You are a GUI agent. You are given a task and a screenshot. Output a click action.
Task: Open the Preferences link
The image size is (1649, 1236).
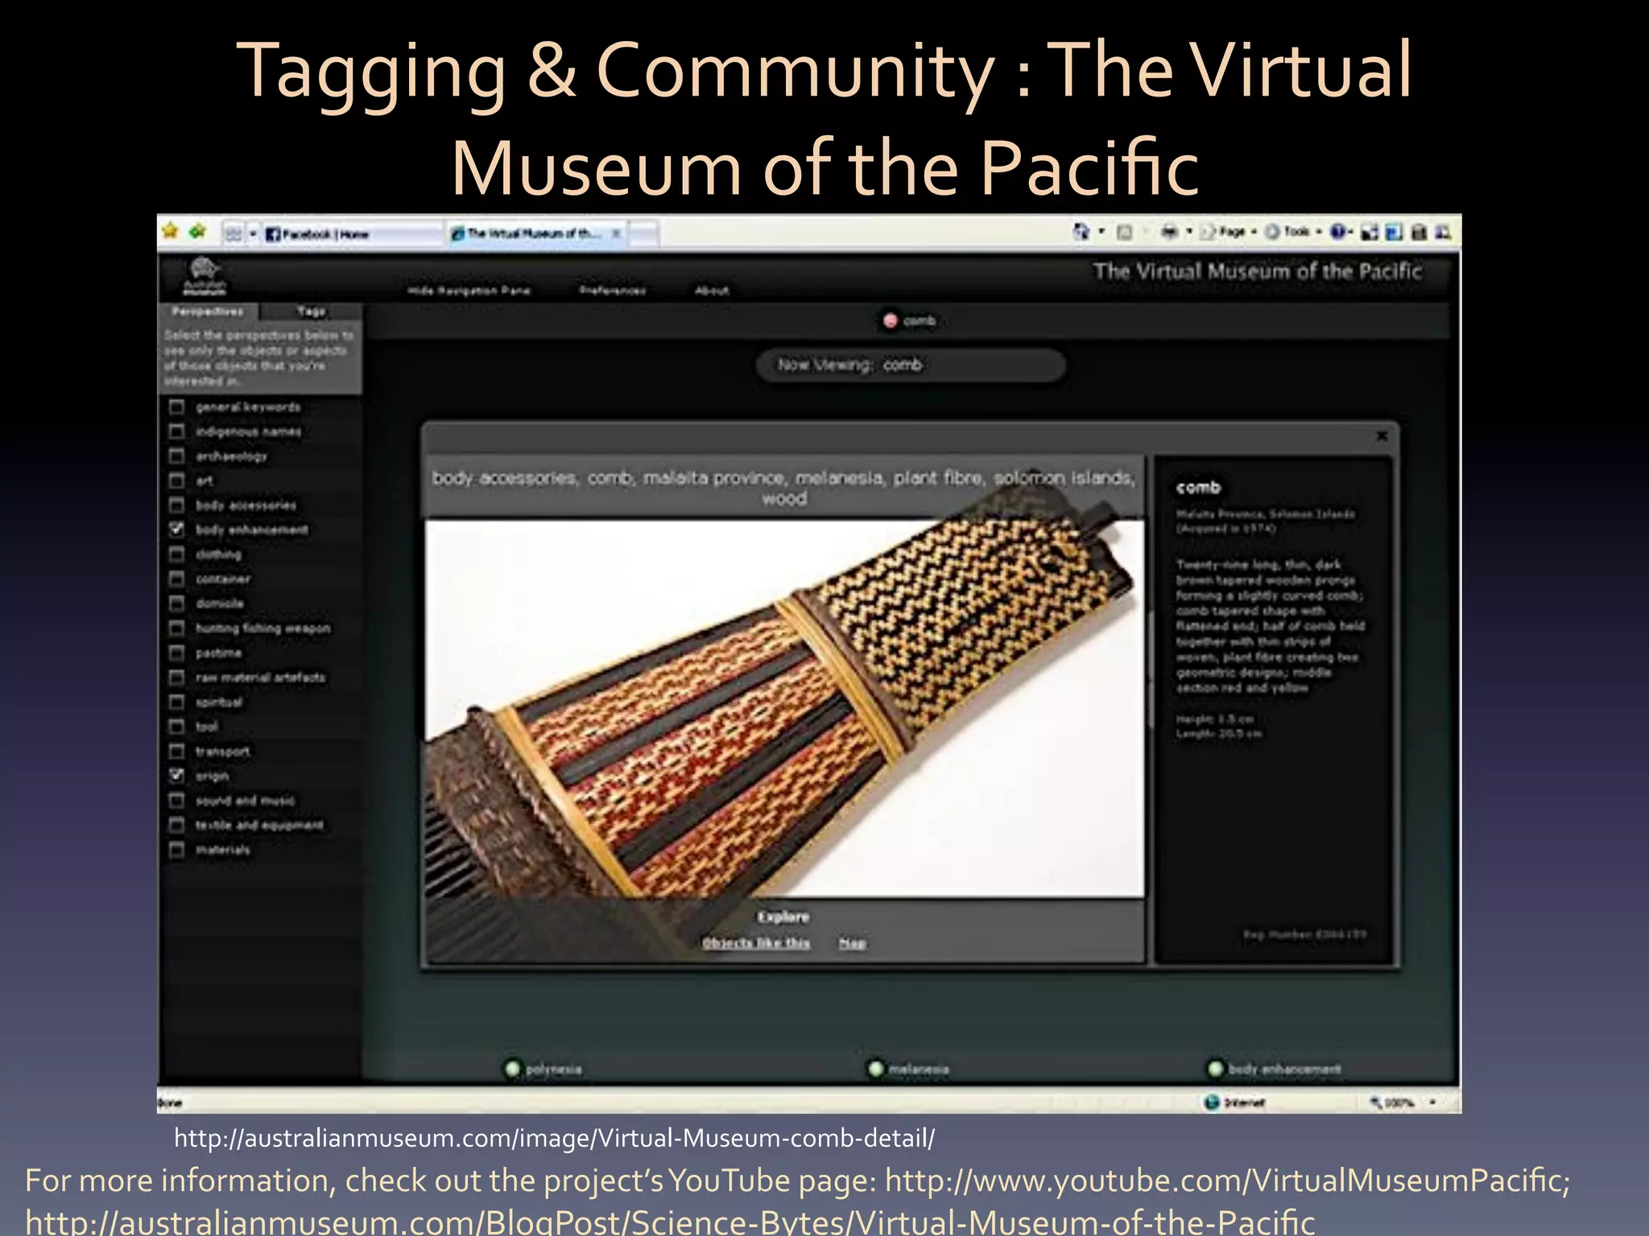click(x=613, y=290)
